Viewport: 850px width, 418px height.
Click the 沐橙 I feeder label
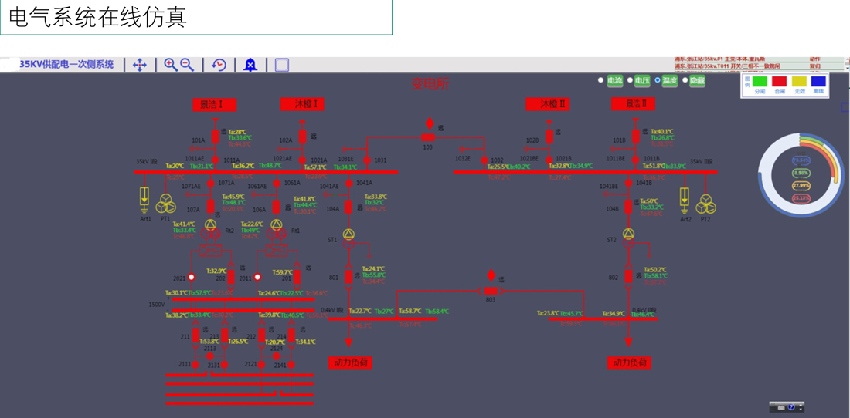click(302, 104)
